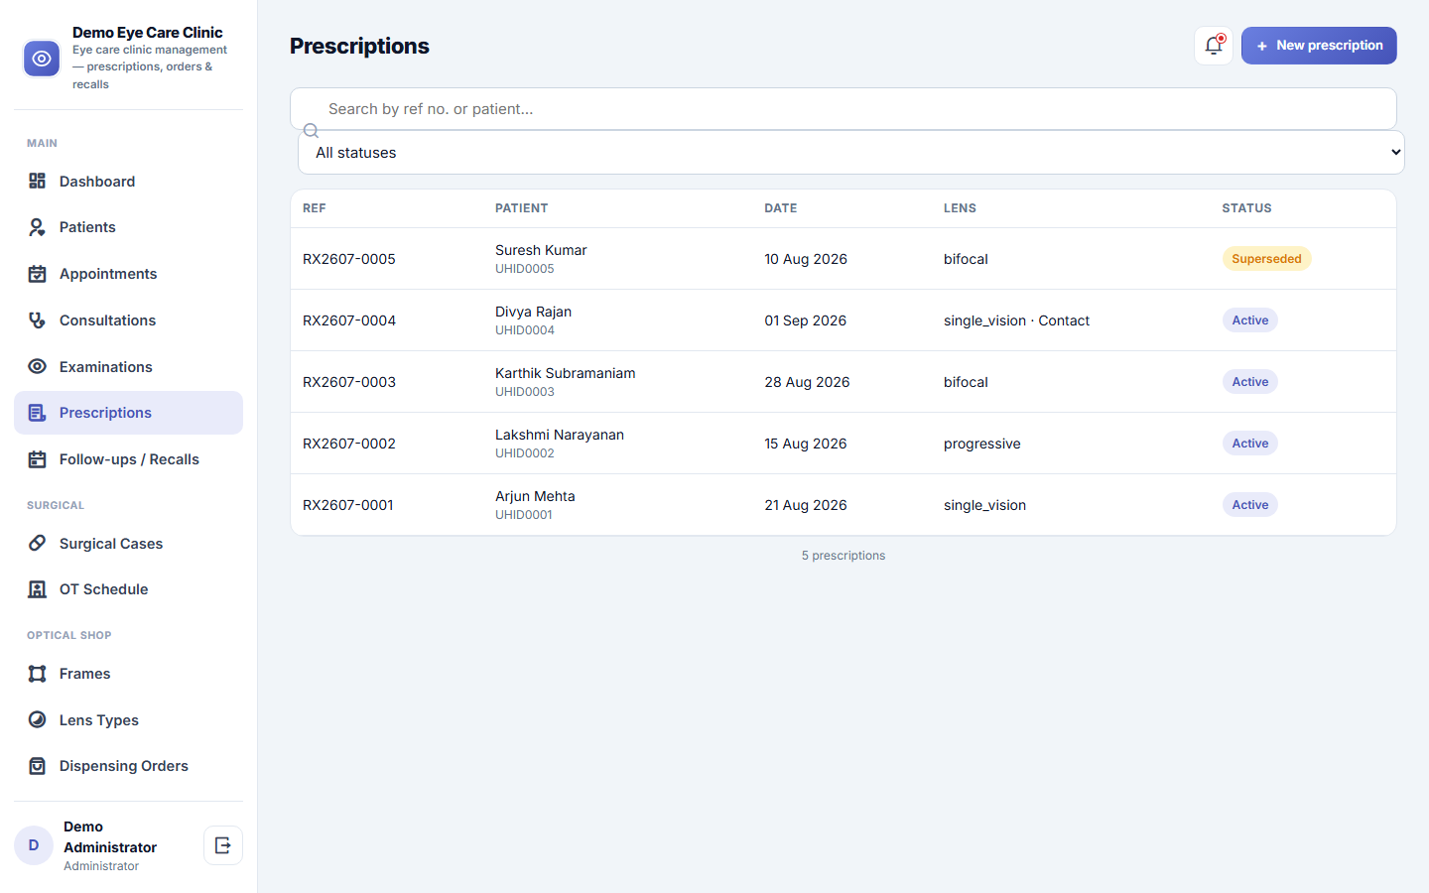Click the Follow-ups calendar icon
The height and width of the screenshot is (893, 1429).
coord(38,459)
